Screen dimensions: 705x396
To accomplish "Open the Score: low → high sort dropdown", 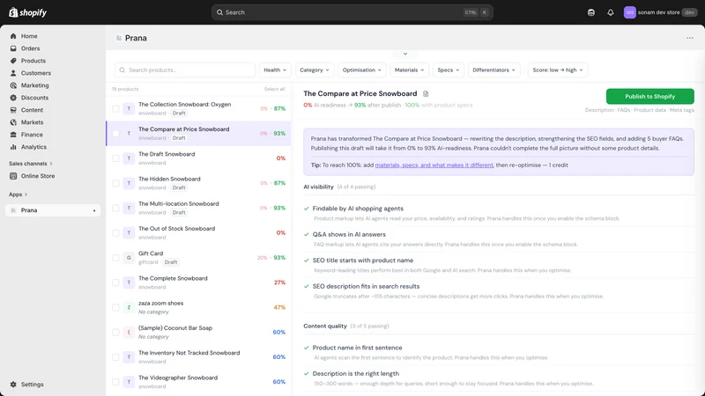I will [x=558, y=70].
